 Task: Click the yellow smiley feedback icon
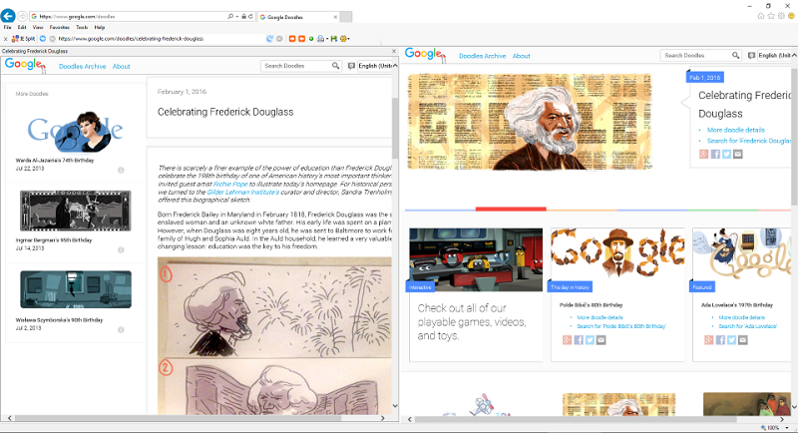791,16
